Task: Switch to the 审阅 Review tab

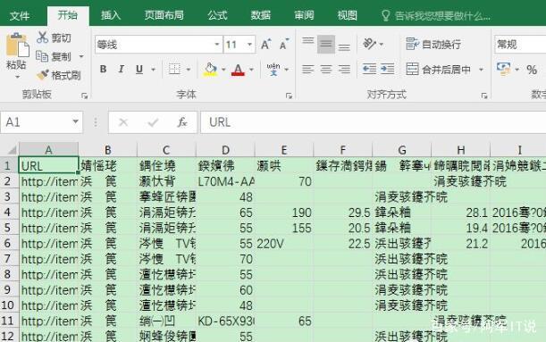Action: (x=304, y=15)
